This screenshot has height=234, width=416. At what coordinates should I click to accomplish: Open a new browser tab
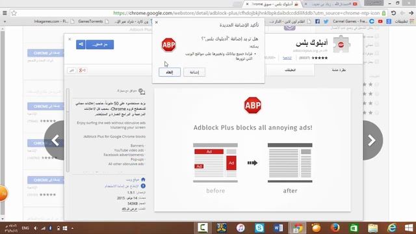pos(237,4)
